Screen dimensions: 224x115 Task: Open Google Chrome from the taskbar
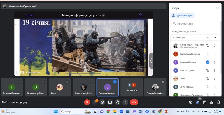coord(108,111)
